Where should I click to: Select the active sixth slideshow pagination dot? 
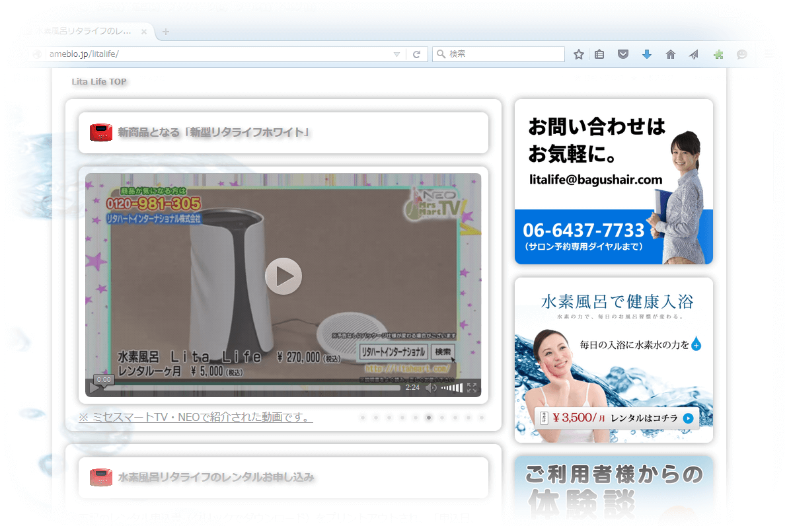tap(429, 418)
